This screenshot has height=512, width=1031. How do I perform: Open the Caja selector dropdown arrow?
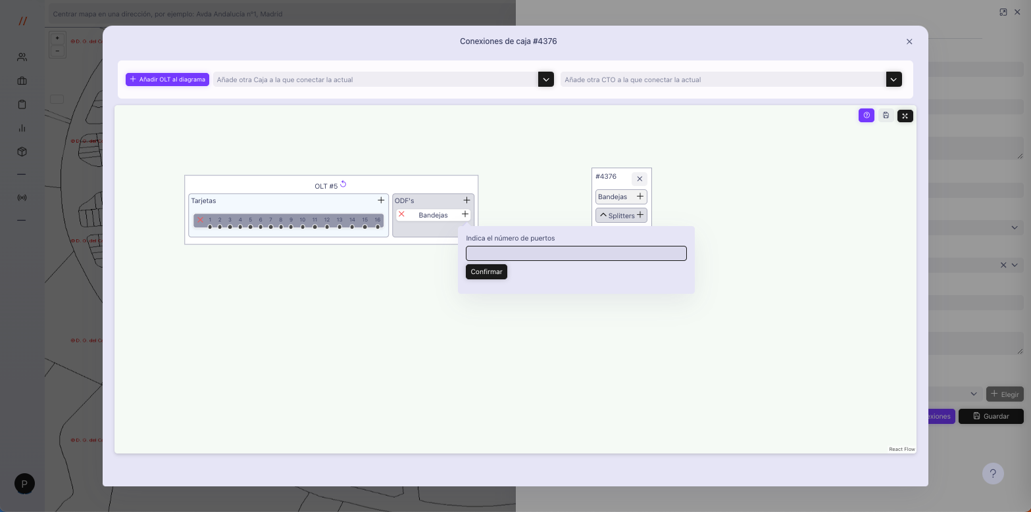point(546,80)
